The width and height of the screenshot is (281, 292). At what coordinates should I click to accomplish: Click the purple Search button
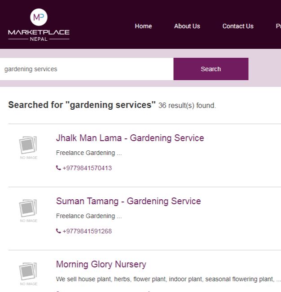coord(211,69)
